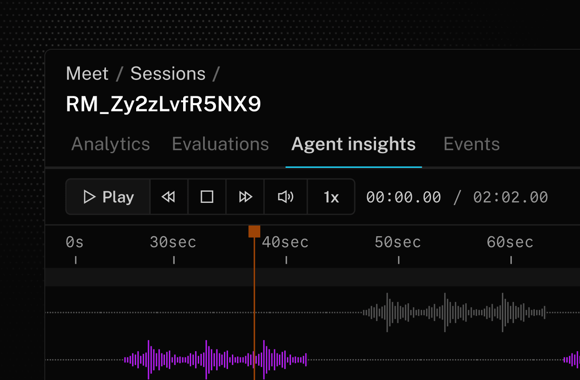
Task: Select the speaker icon to adjust audio
Action: [286, 197]
